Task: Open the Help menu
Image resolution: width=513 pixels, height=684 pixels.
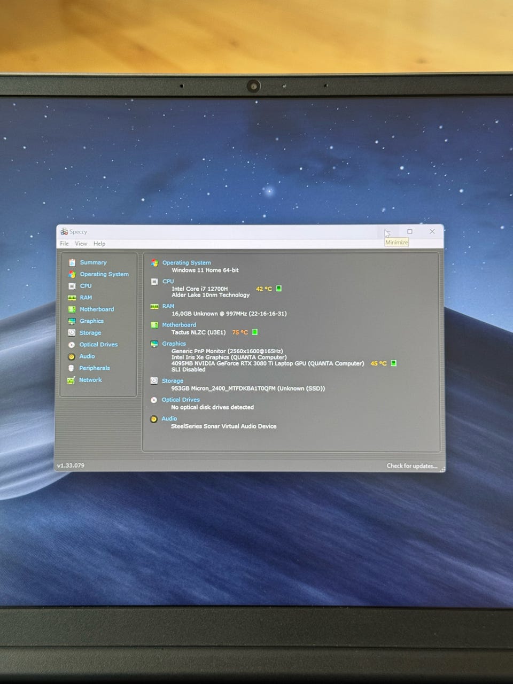Action: point(99,244)
